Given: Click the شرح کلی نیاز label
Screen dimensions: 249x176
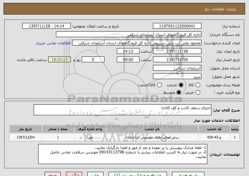Looking at the screenshot, I should (226, 110).
